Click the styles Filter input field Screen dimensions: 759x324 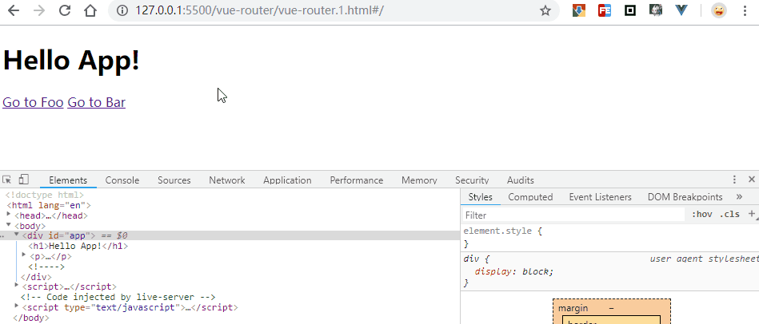click(x=573, y=215)
